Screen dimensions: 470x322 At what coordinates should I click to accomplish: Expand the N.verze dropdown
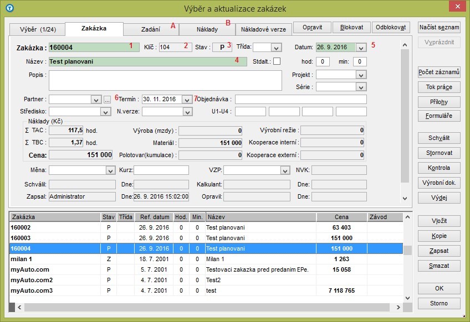click(x=187, y=112)
